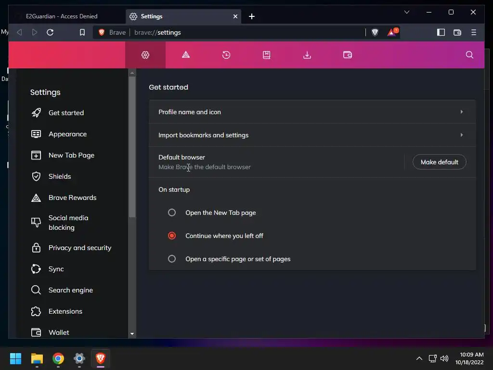Close the Settings tab
The height and width of the screenshot is (370, 493).
(x=235, y=16)
